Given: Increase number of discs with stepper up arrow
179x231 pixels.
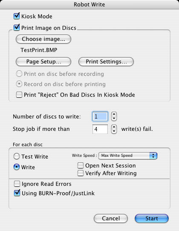Looking at the screenshot, I should tap(114, 114).
